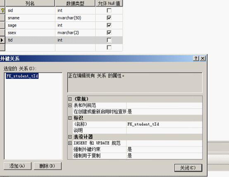Edit the (名称) value FK_student_tId
Screen dimensions: 229x177
(x=164, y=124)
